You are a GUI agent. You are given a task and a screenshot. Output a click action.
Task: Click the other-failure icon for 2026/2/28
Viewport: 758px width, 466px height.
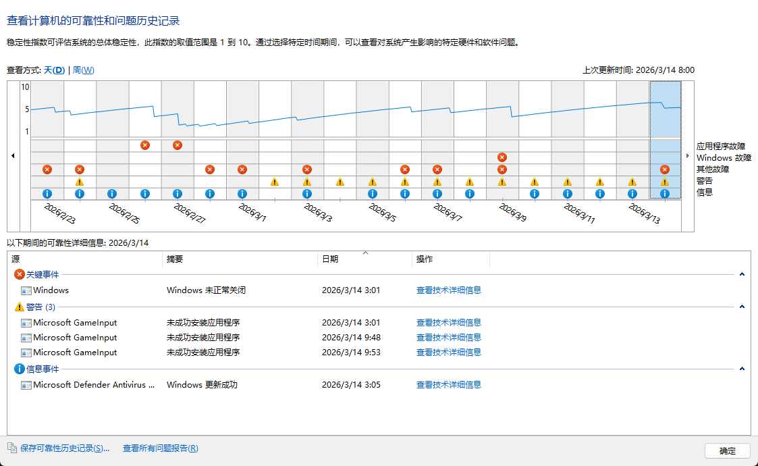[210, 170]
